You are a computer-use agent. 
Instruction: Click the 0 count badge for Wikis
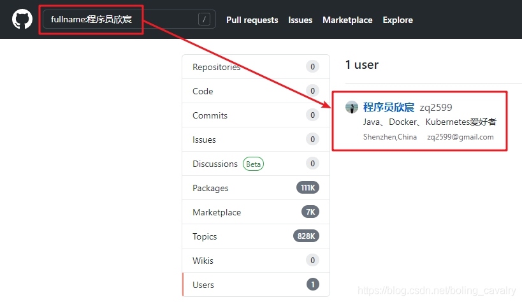[312, 260]
